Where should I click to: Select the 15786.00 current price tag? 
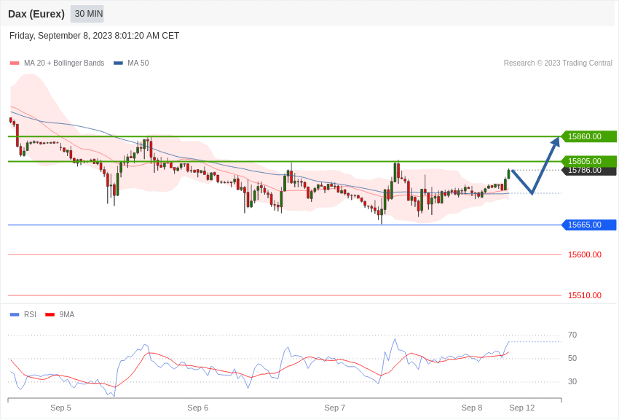tap(589, 171)
